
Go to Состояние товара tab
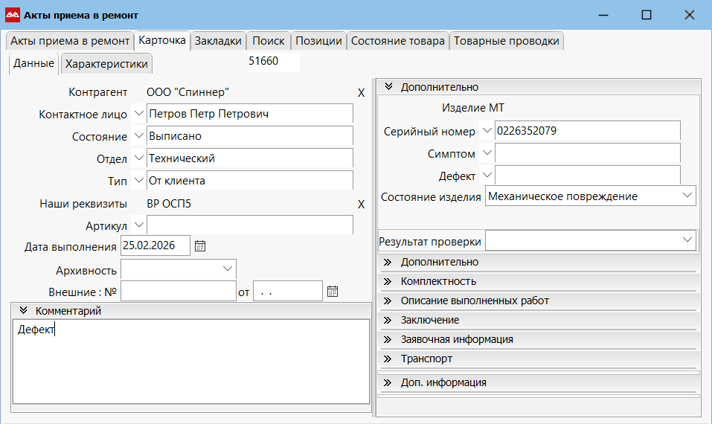coord(398,41)
